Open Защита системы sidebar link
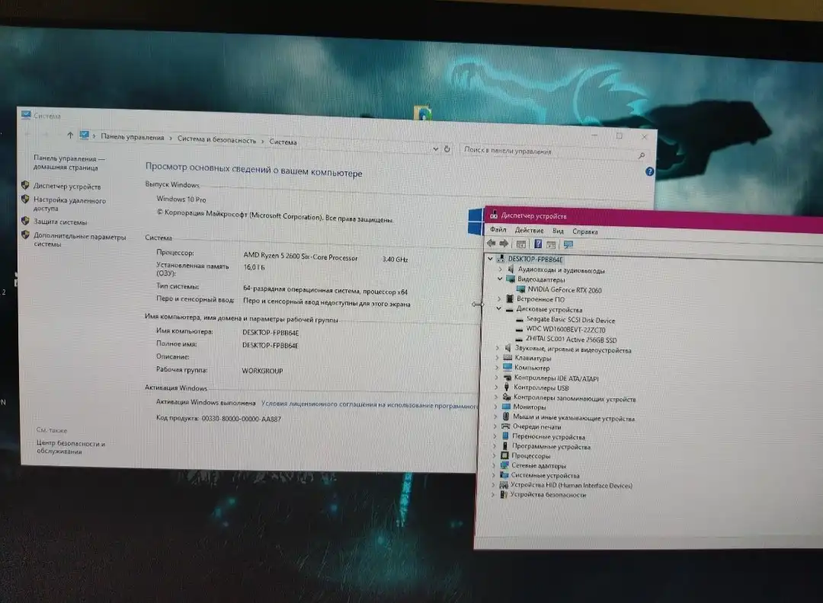Screen dimensions: 823x603 pyautogui.click(x=60, y=222)
